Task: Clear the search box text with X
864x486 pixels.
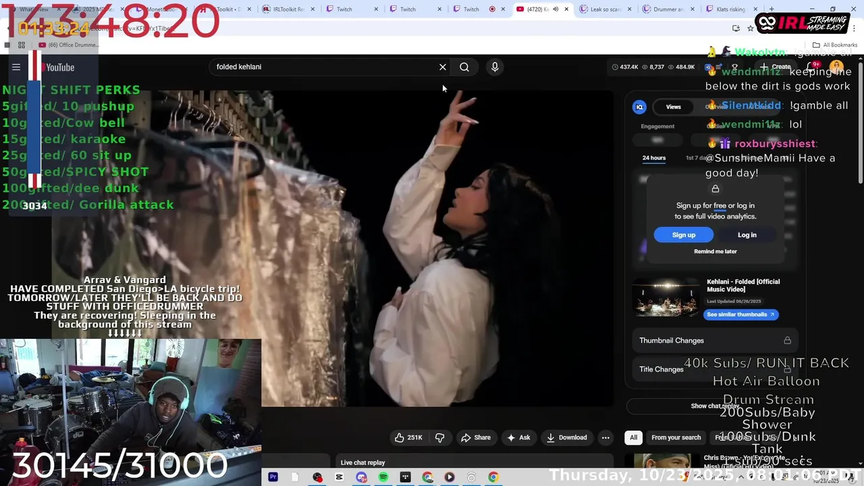Action: 443,67
